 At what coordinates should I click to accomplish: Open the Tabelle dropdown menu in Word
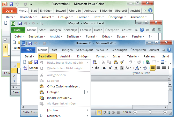[x=133, y=56]
